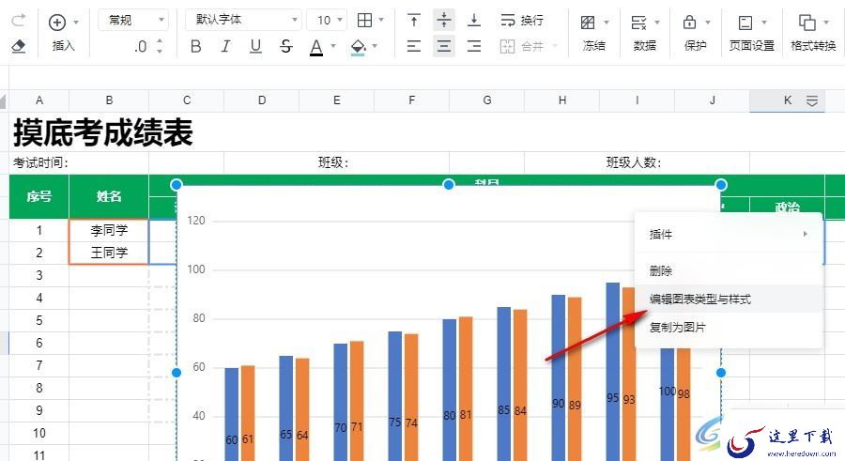
Task: Click top-left chart resize handle
Action: tap(177, 185)
